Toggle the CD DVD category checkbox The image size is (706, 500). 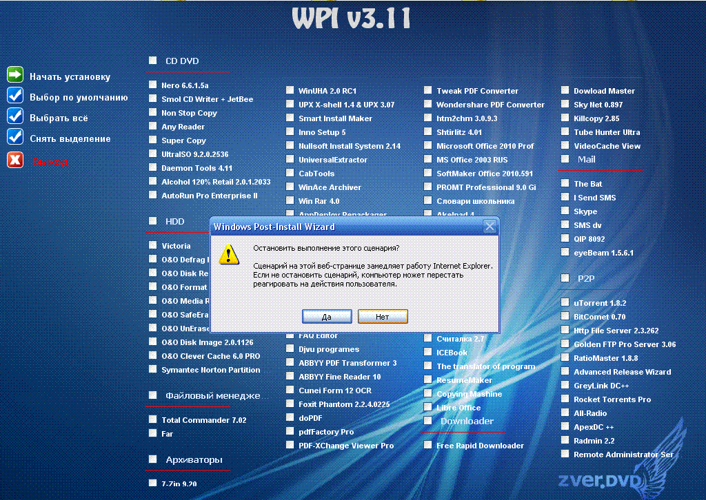click(153, 60)
